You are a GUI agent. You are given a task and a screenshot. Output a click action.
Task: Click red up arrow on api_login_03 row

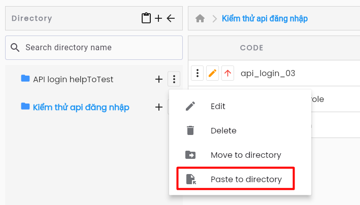(x=227, y=73)
